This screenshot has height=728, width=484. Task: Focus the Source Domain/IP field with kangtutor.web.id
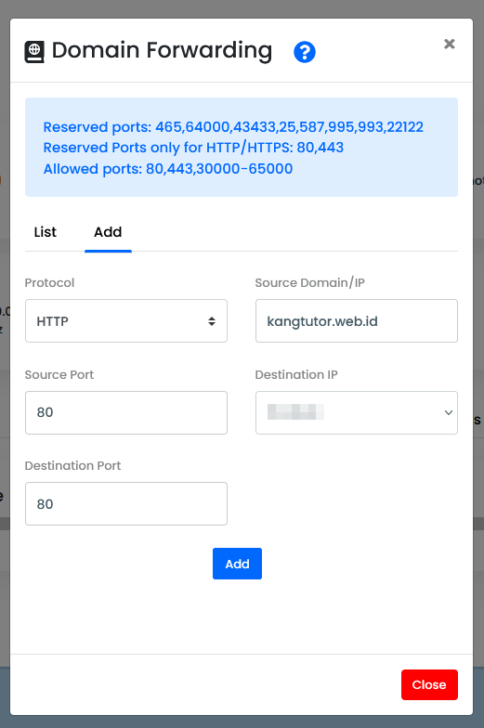357,321
